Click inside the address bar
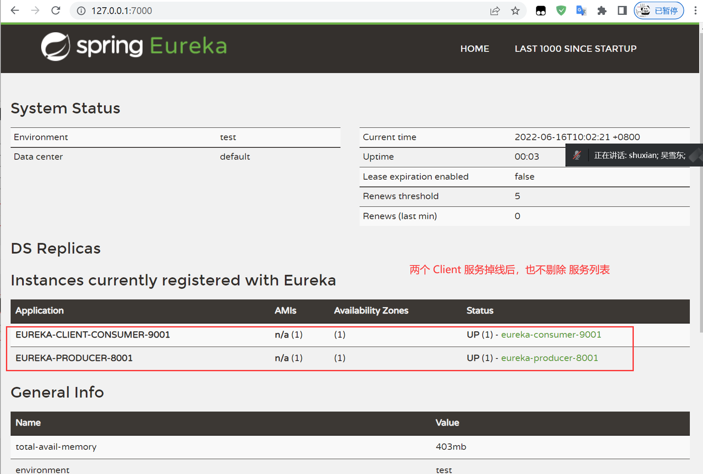This screenshot has width=703, height=474. pos(255,11)
